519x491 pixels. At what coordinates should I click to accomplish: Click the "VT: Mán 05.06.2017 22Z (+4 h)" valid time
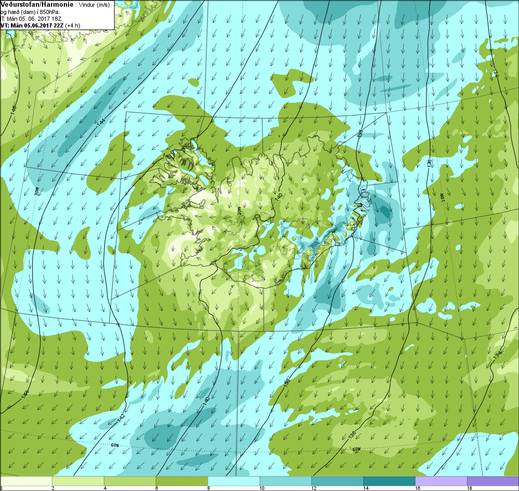coord(40,25)
